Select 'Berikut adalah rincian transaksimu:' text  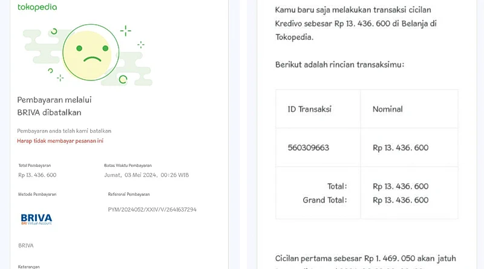[339, 65]
